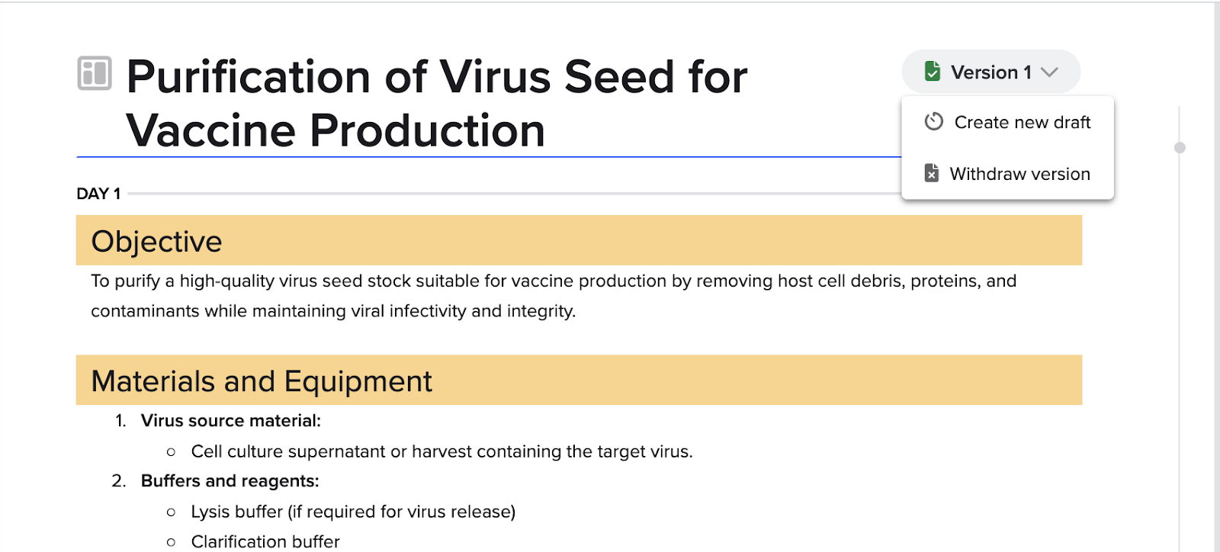Image resolution: width=1220 pixels, height=552 pixels.
Task: Click the clock icon next to Create new draft
Action: pos(933,121)
